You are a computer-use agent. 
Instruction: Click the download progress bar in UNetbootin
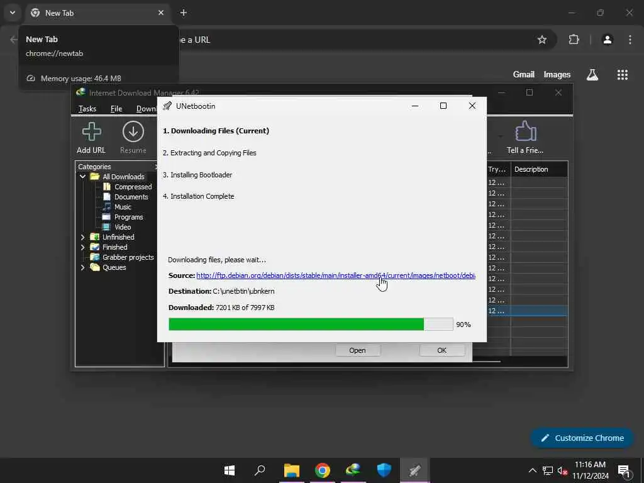(311, 324)
